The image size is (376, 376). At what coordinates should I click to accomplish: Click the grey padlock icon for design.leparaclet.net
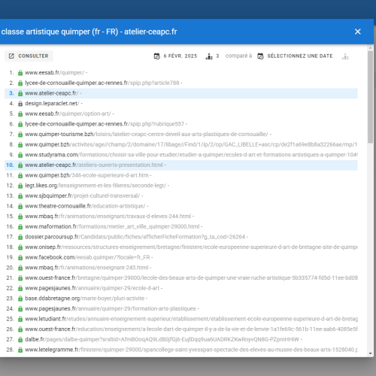pos(20,104)
